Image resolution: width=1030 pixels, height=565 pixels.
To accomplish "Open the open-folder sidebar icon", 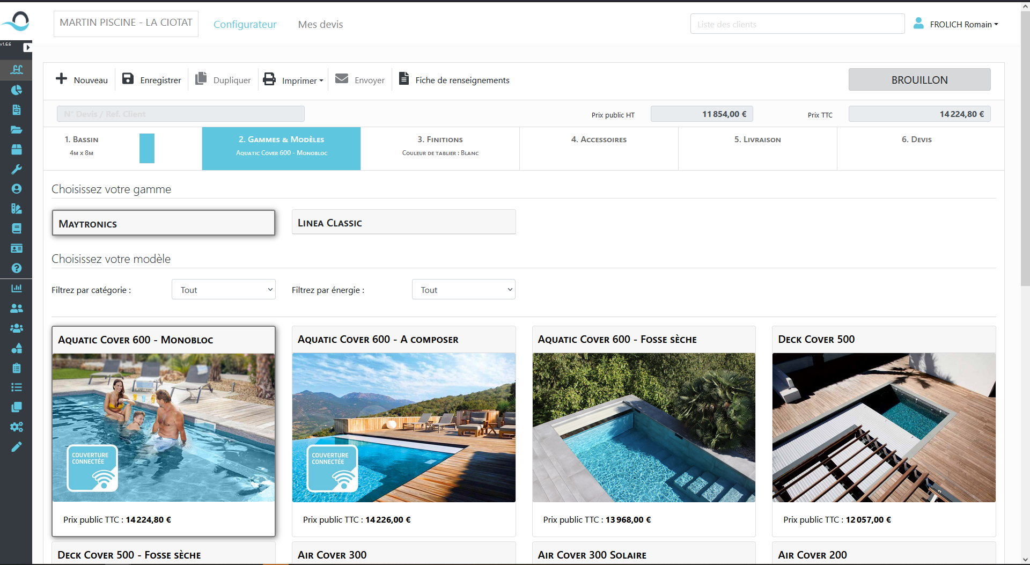I will (x=17, y=129).
